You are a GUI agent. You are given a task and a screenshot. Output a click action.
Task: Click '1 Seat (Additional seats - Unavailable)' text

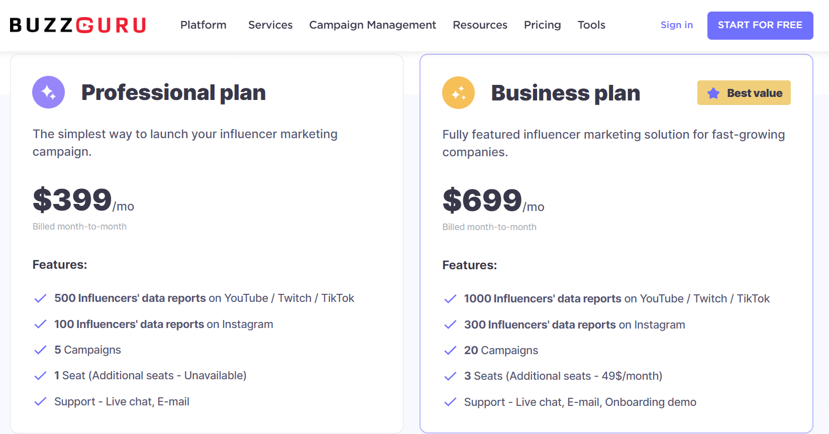pyautogui.click(x=151, y=376)
